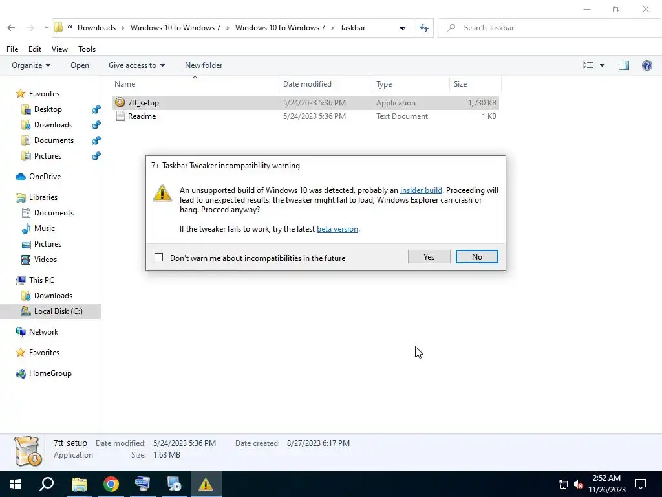Open the recent locations dropdown arrow
The width and height of the screenshot is (662, 497).
coord(47,28)
